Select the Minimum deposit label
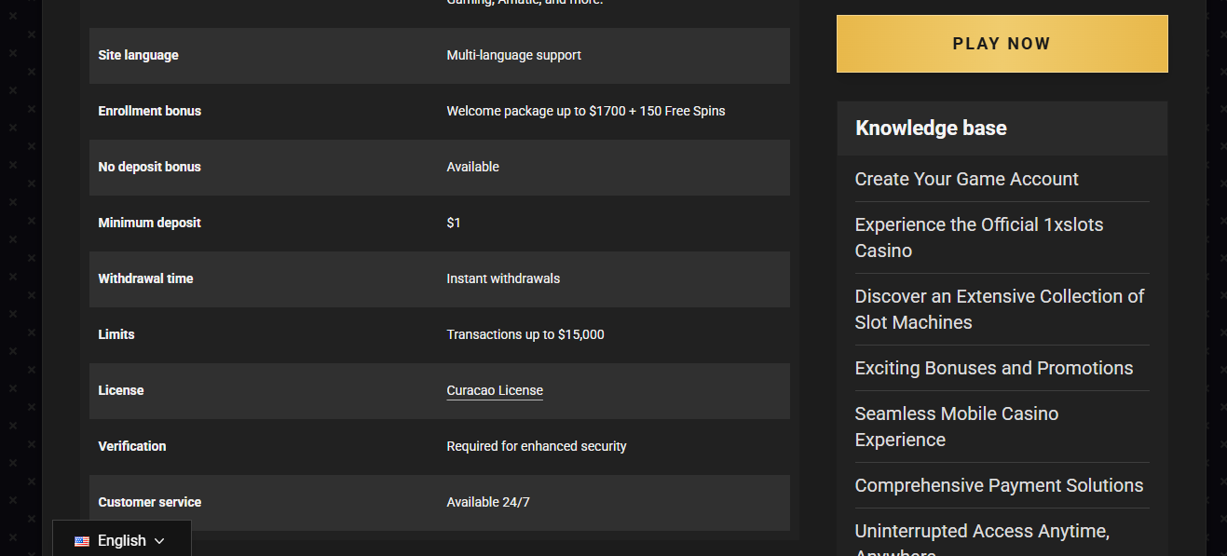Image resolution: width=1227 pixels, height=556 pixels. tap(149, 223)
